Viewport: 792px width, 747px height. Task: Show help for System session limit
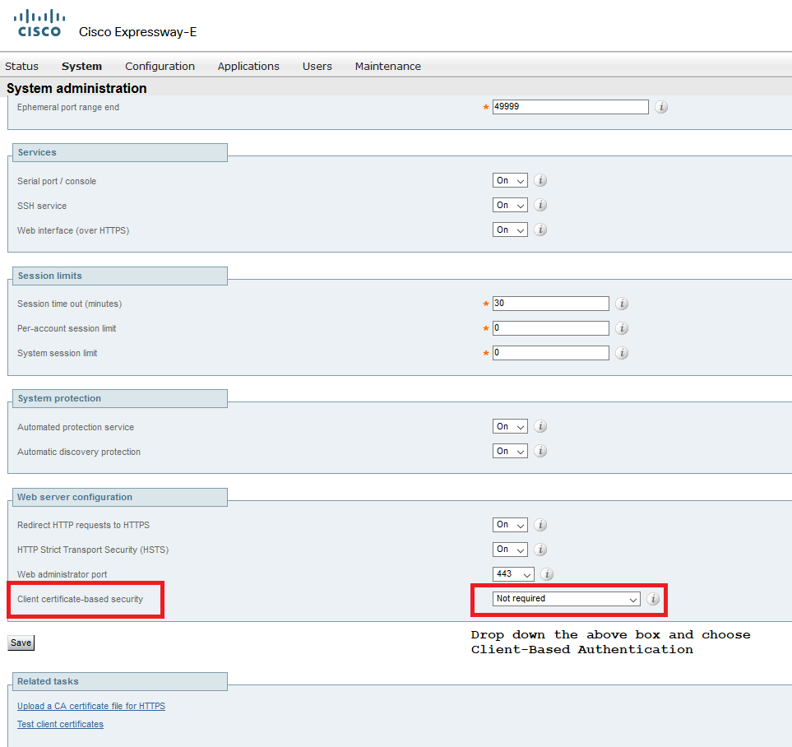tap(622, 353)
